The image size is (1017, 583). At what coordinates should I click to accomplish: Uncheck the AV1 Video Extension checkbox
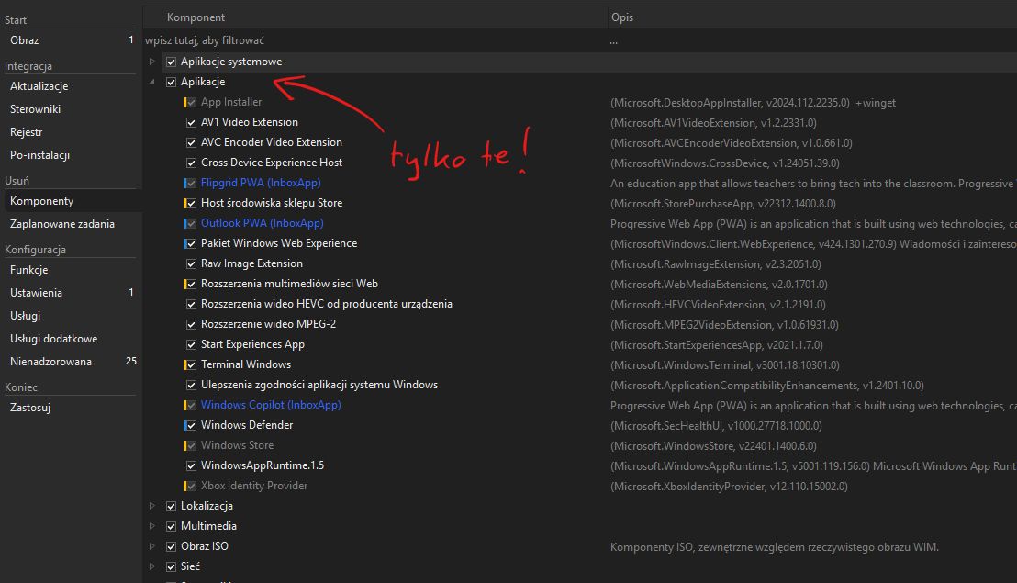pos(191,122)
